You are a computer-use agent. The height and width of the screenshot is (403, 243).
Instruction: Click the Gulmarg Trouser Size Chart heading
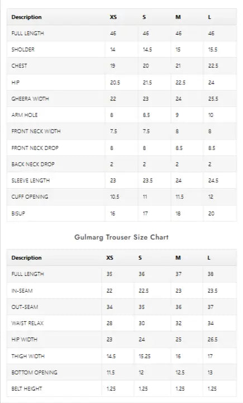[x=121, y=237]
